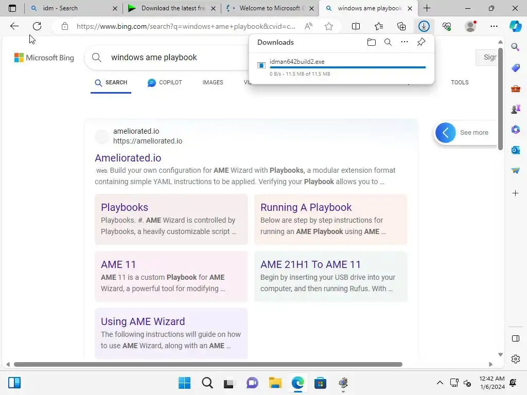Show hidden system tray icons
This screenshot has height=395, width=527.
coord(440,383)
